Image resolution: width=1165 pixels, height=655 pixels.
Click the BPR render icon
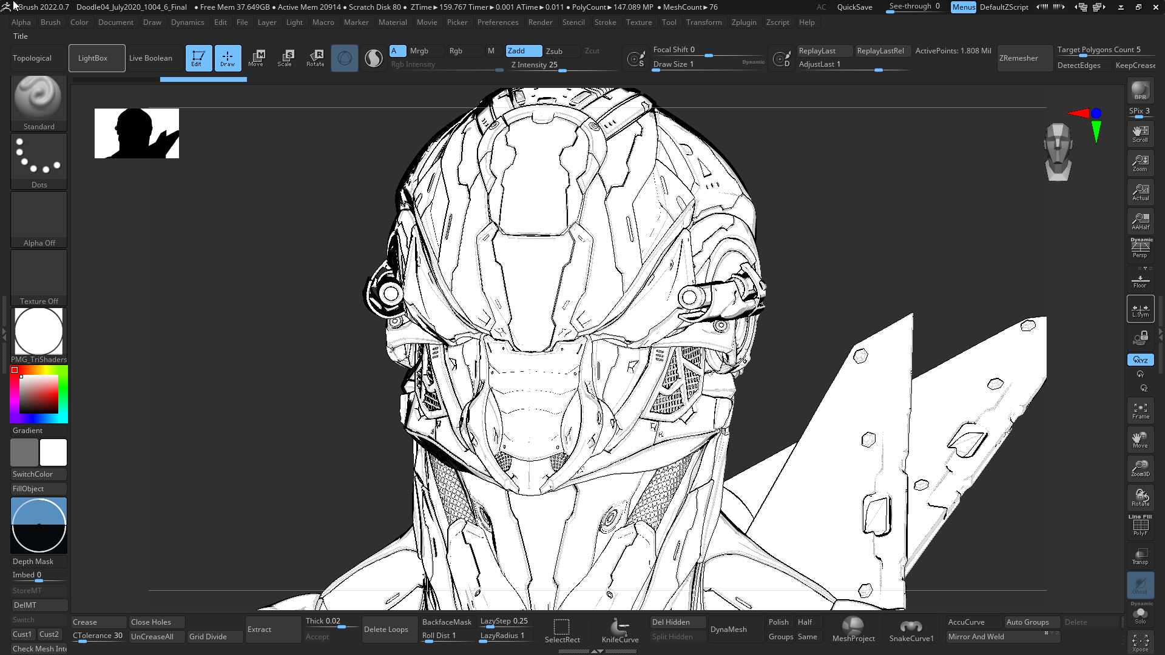(1140, 90)
